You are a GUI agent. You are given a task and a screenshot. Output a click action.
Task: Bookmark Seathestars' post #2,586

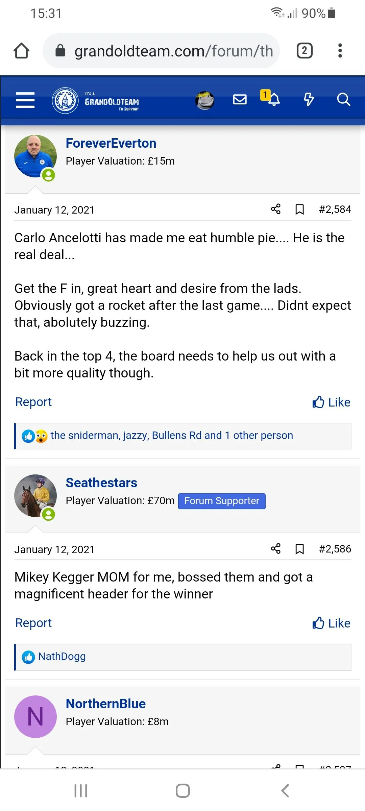coord(299,549)
